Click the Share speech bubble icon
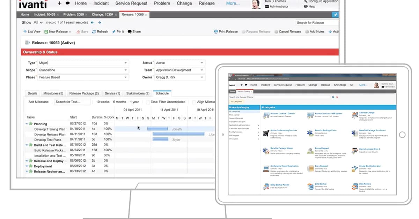The width and height of the screenshot is (419, 219). click(x=130, y=32)
